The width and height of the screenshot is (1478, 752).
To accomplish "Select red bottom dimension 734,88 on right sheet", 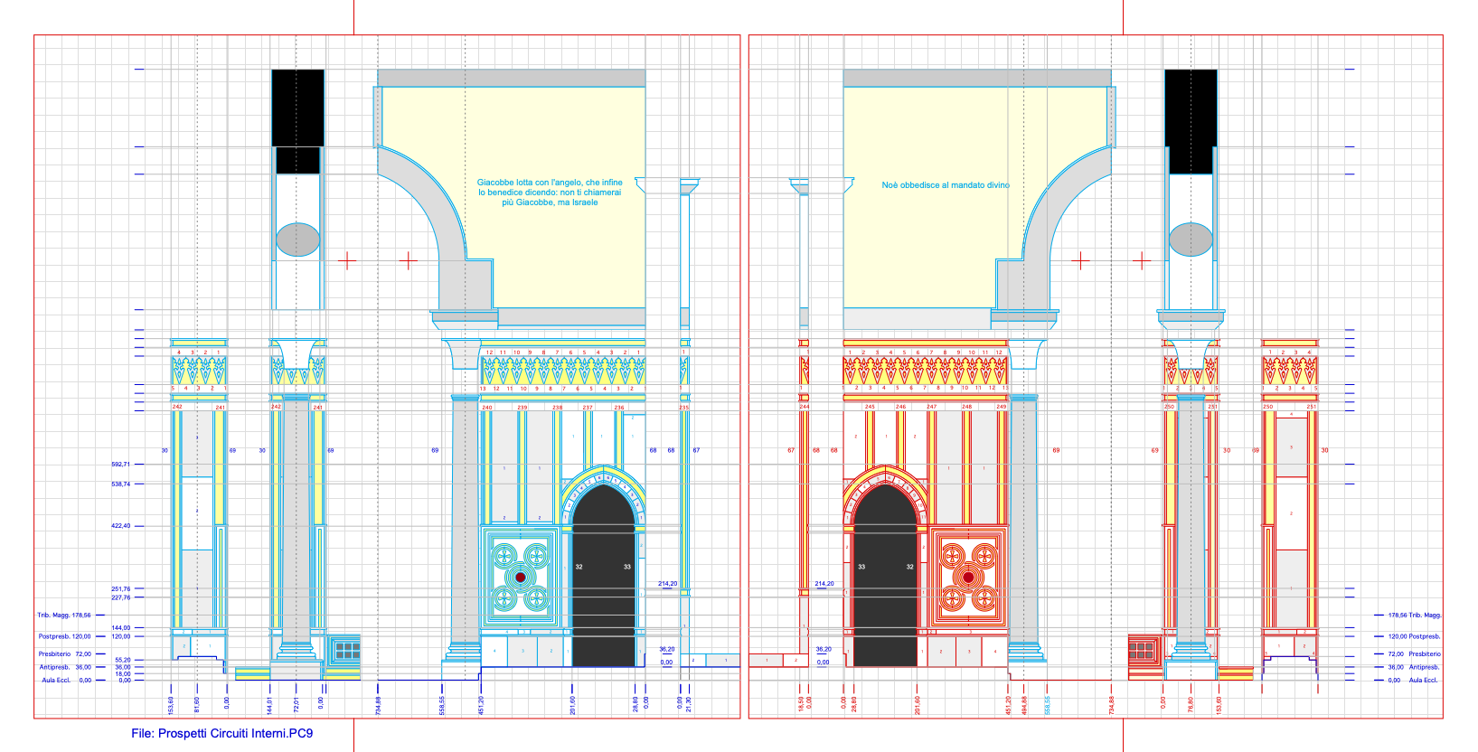I will point(1112,705).
